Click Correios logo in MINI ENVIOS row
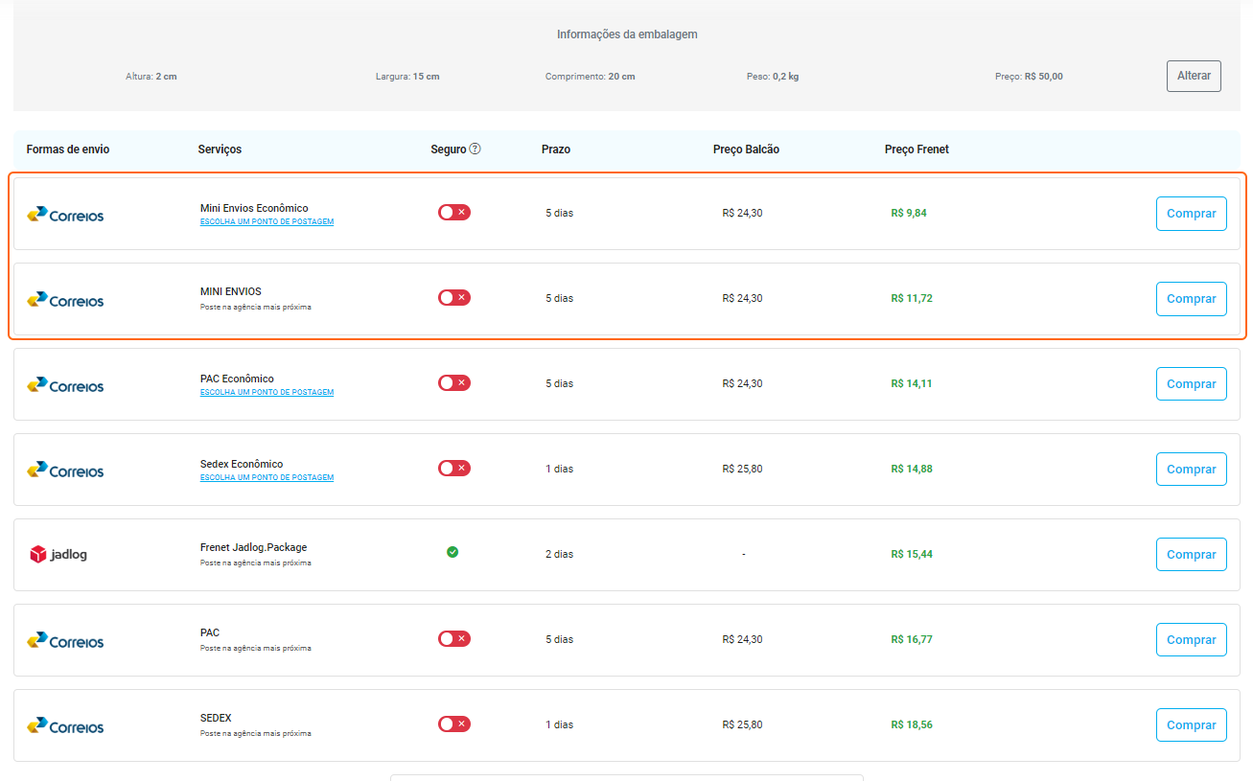 [x=65, y=300]
